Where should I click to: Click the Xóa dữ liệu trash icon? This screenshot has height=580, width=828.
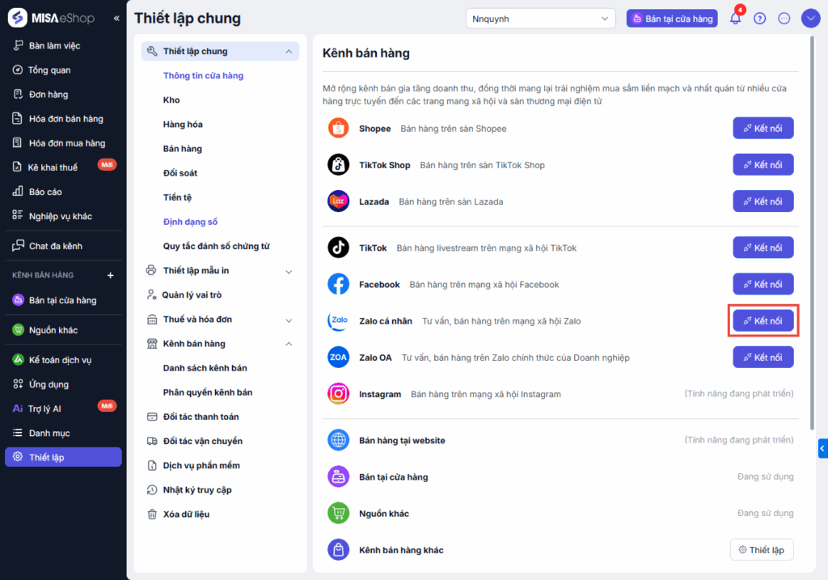pos(152,514)
